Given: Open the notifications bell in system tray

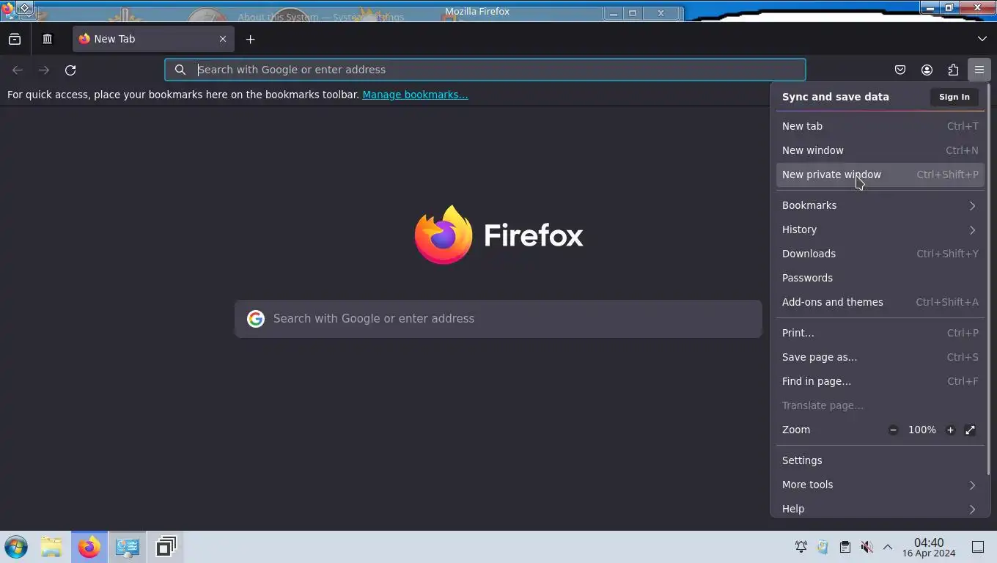Looking at the screenshot, I should point(801,547).
